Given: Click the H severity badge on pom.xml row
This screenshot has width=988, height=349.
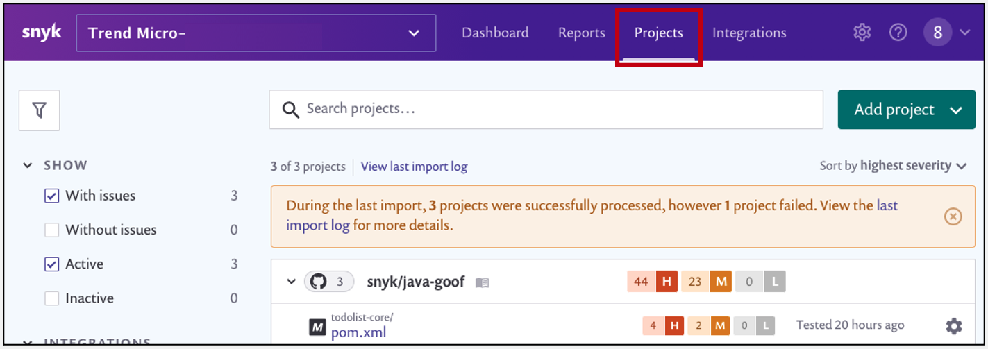Looking at the screenshot, I should pos(674,325).
